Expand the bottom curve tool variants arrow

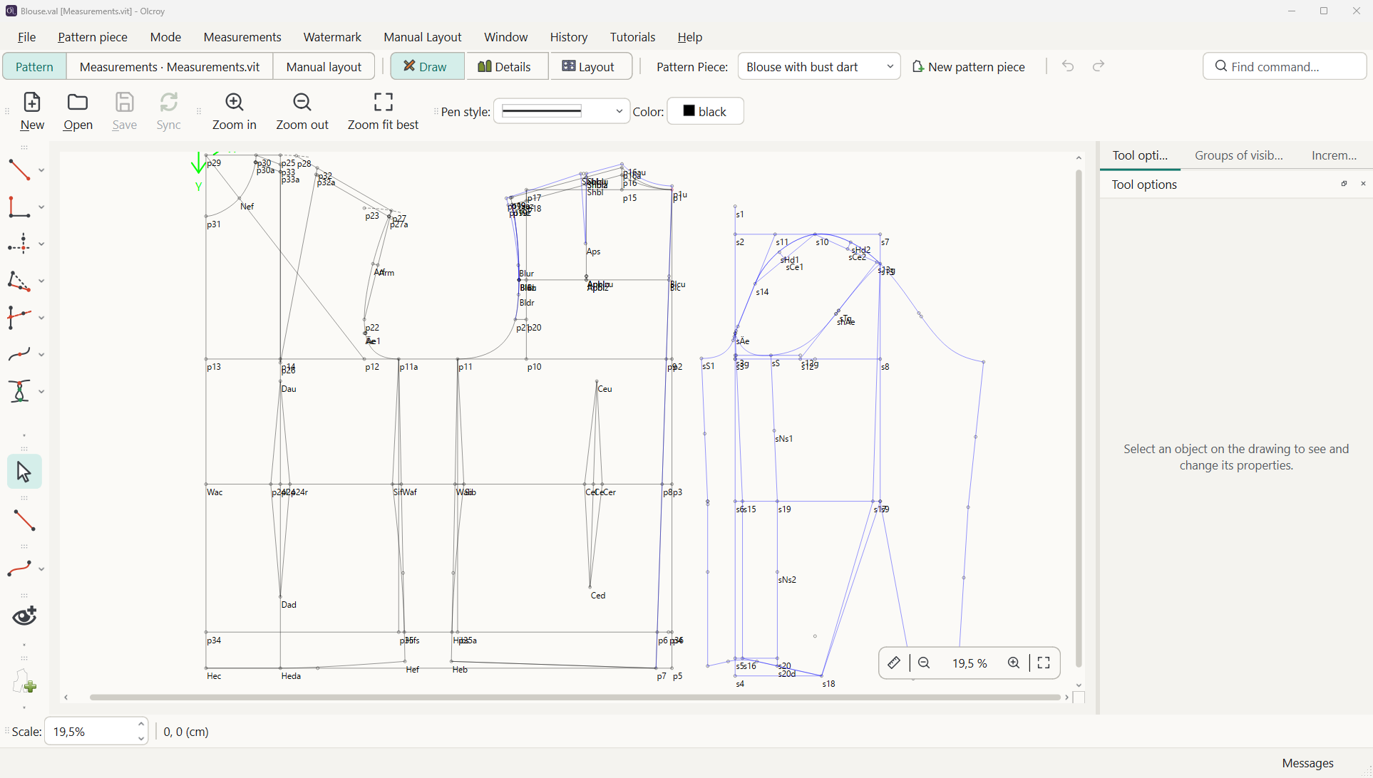41,569
